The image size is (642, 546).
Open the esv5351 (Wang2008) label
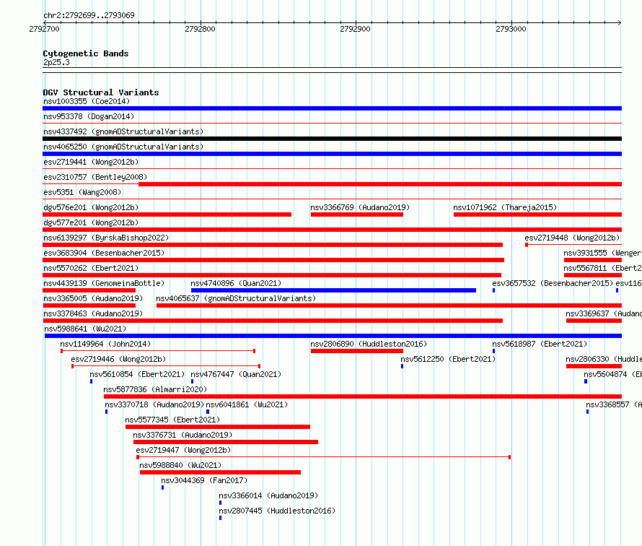point(82,192)
